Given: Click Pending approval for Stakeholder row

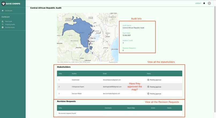Looking at the screenshot, I should pyautogui.click(x=155, y=80).
